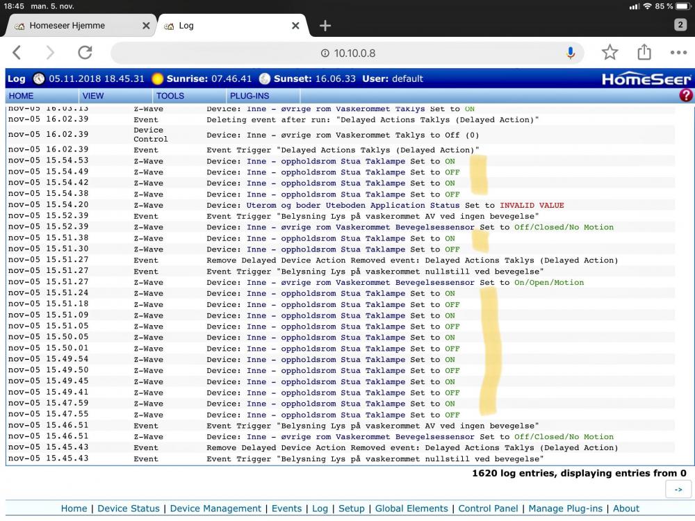Image resolution: width=695 pixels, height=521 pixels.
Task: Click the browser back arrow
Action: pyautogui.click(x=17, y=53)
